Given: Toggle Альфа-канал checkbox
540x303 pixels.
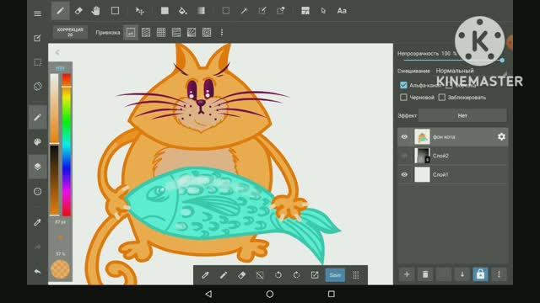Looking at the screenshot, I should [403, 85].
